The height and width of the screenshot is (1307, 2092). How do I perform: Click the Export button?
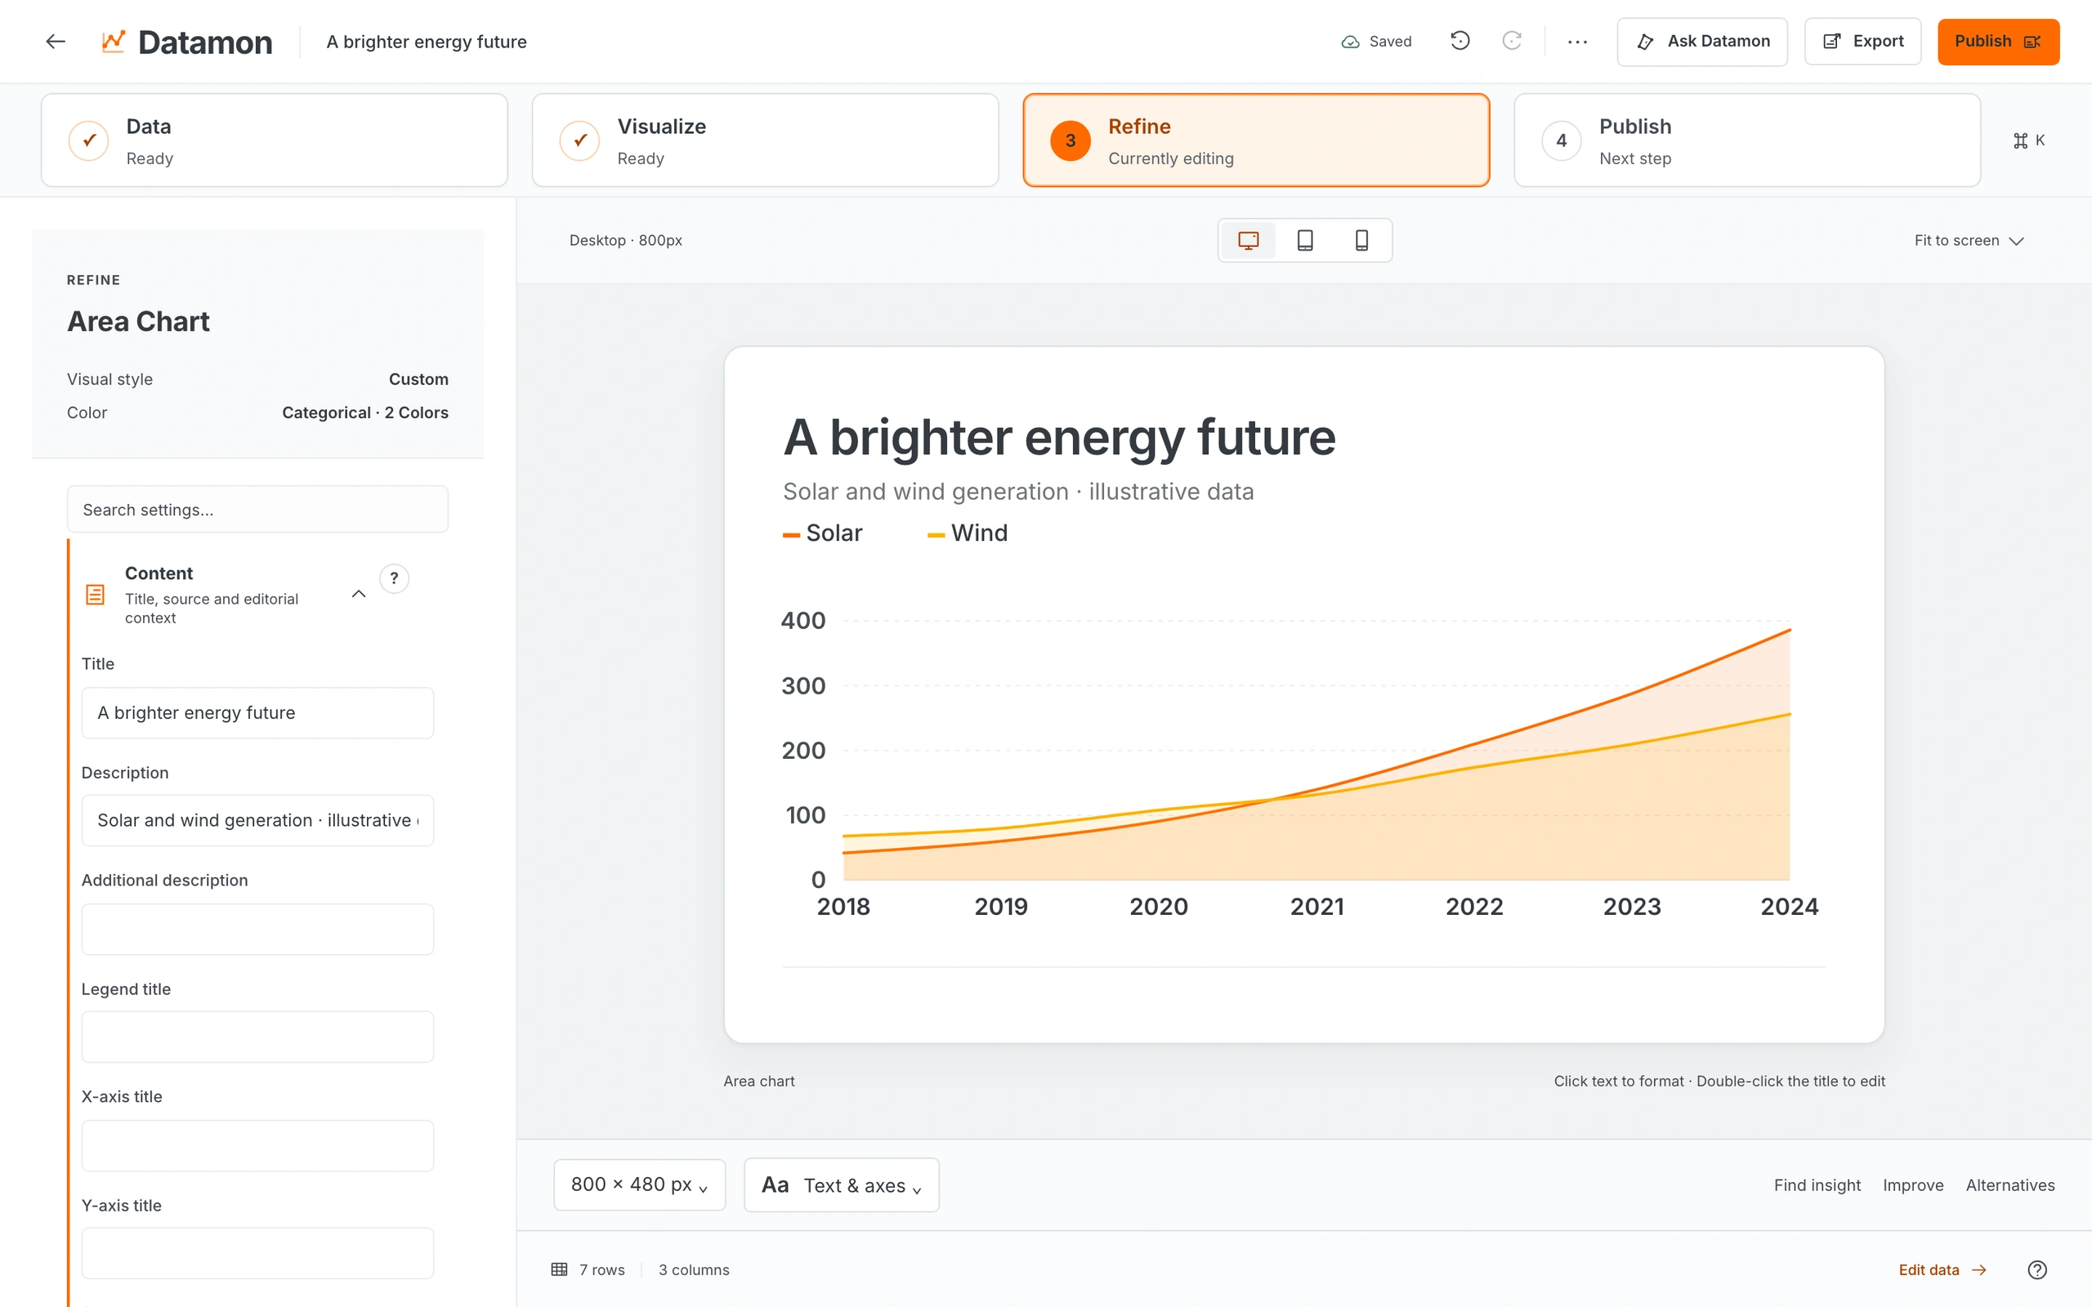(1863, 42)
